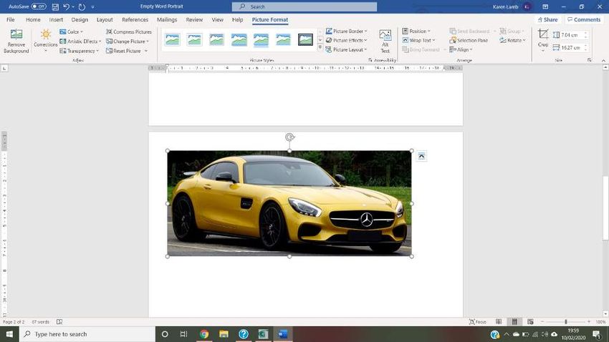This screenshot has width=609, height=342.
Task: Switch to the Review tab
Action: [x=194, y=19]
